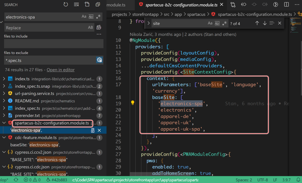Expand index_spec.ts.snap search result

[x=4, y=86]
